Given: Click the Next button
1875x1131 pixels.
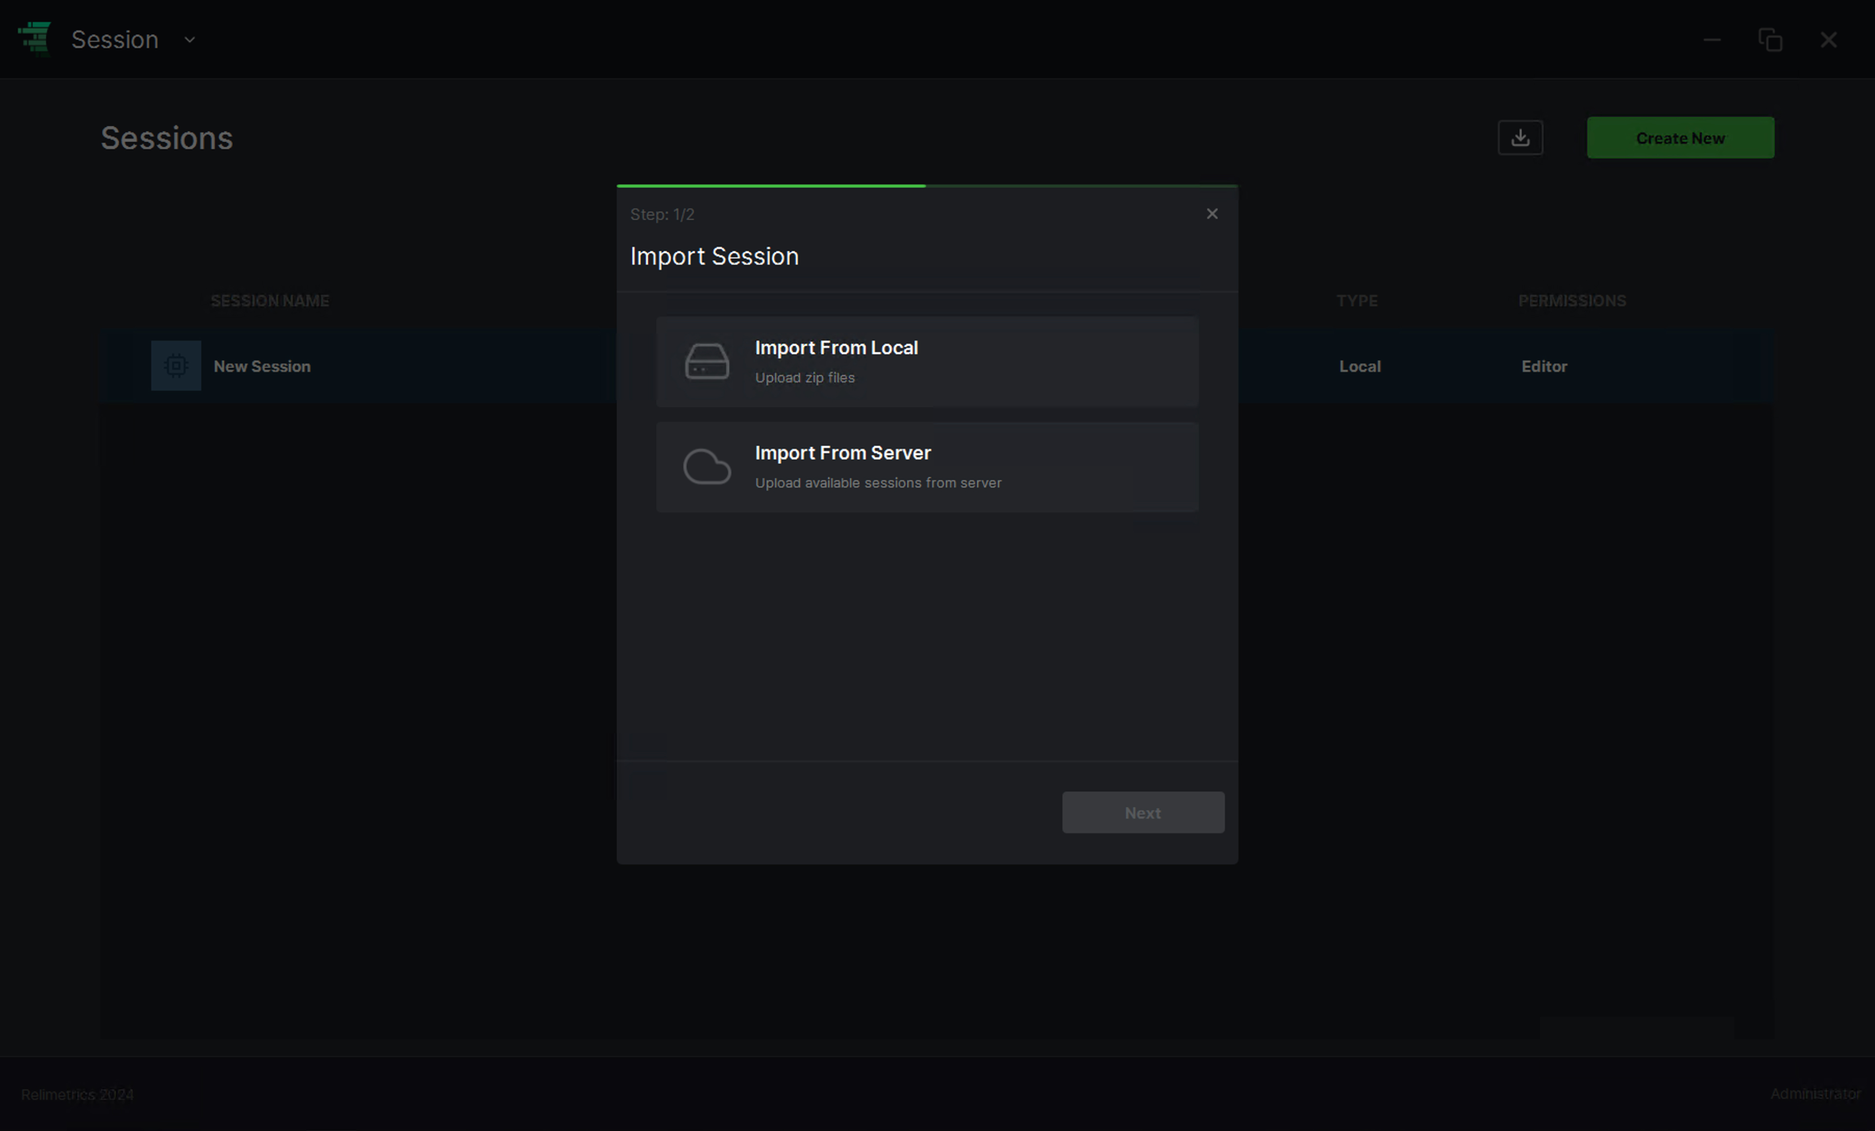Looking at the screenshot, I should pos(1143,812).
